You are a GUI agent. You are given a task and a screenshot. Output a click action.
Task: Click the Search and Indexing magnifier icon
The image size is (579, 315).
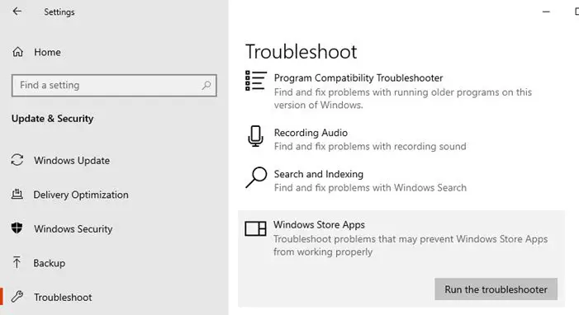[x=256, y=177]
